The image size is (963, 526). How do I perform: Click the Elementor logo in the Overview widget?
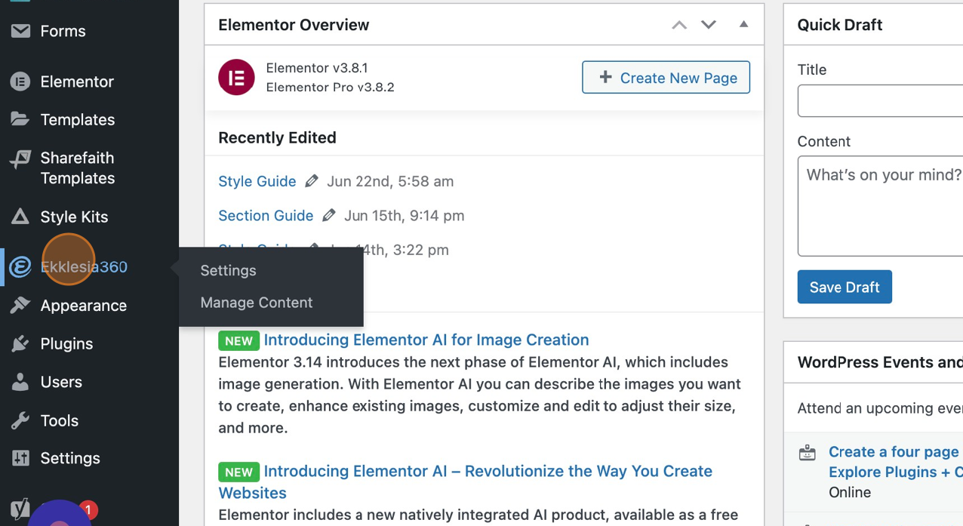coord(236,77)
